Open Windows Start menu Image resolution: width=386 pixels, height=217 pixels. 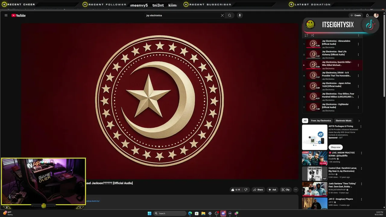click(149, 213)
